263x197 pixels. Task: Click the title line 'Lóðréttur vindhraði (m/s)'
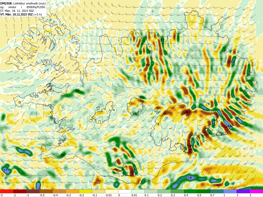29,3
